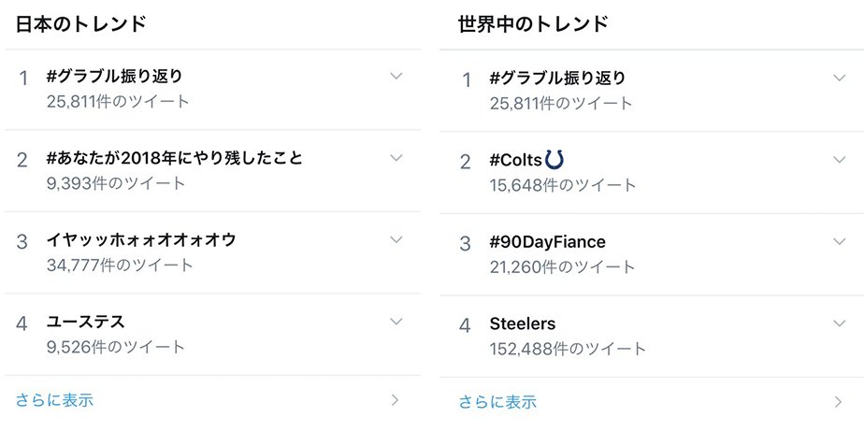Click the 日本のトレンド header
This screenshot has height=431, width=864.
click(x=81, y=23)
